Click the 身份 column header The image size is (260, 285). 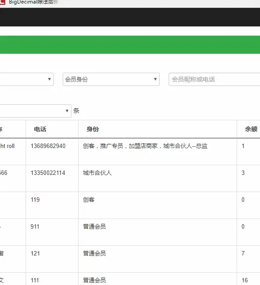[93, 129]
